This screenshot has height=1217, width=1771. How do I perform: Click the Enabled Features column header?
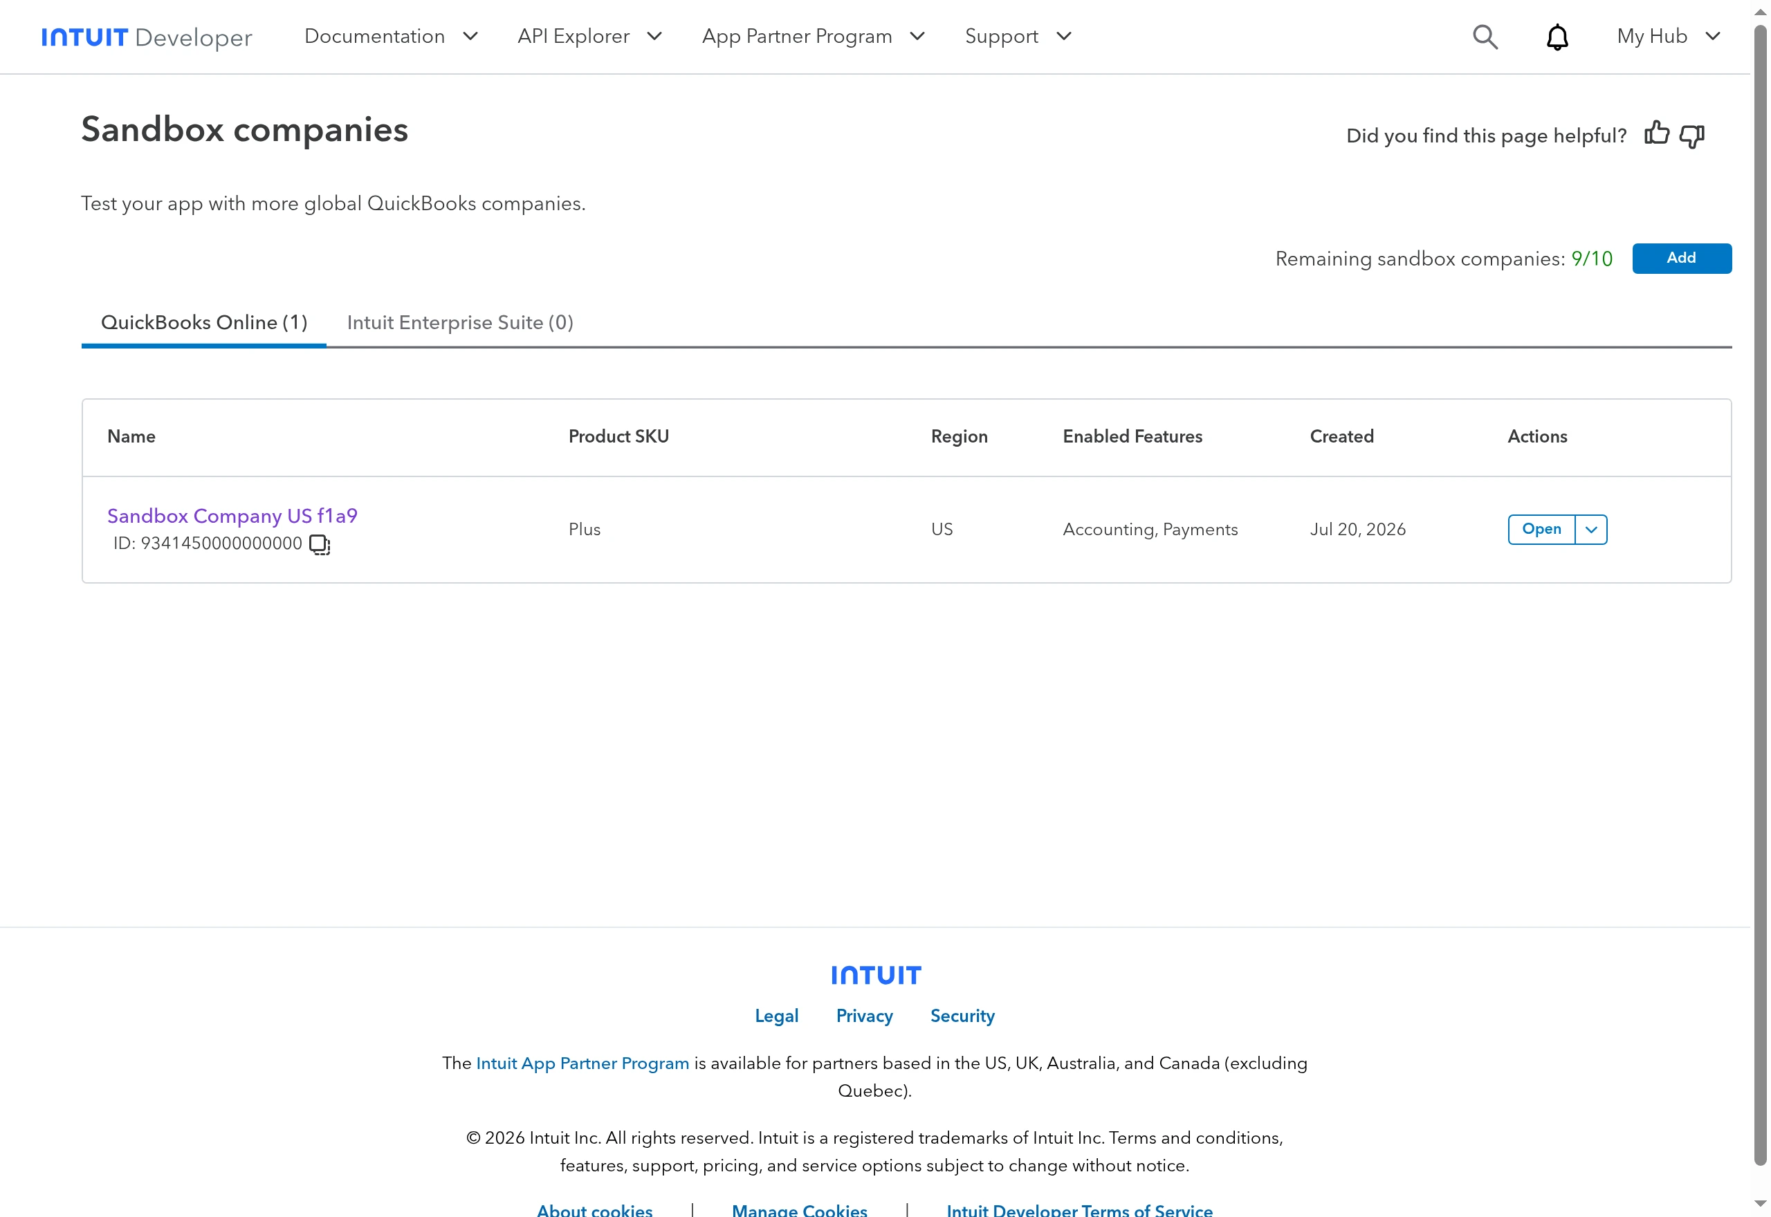(x=1132, y=436)
